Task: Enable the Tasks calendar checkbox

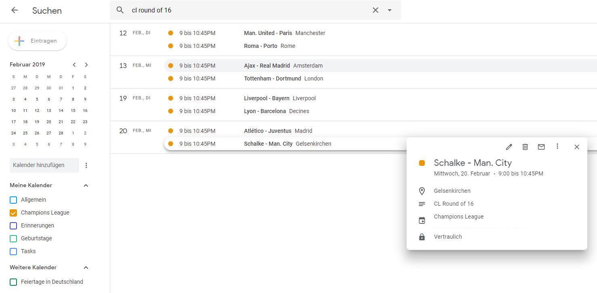Action: (13, 251)
